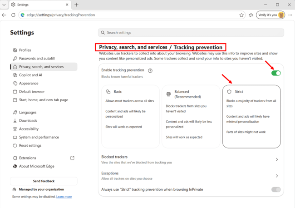Select the Balanced (Recommended) card
Image resolution: width=295 pixels, height=208 pixels.
coord(191,117)
